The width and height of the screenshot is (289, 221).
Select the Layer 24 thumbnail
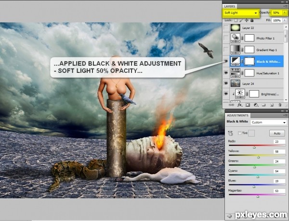(x=236, y=83)
